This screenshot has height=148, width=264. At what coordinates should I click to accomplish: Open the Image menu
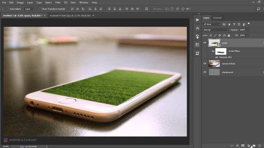point(20,2)
